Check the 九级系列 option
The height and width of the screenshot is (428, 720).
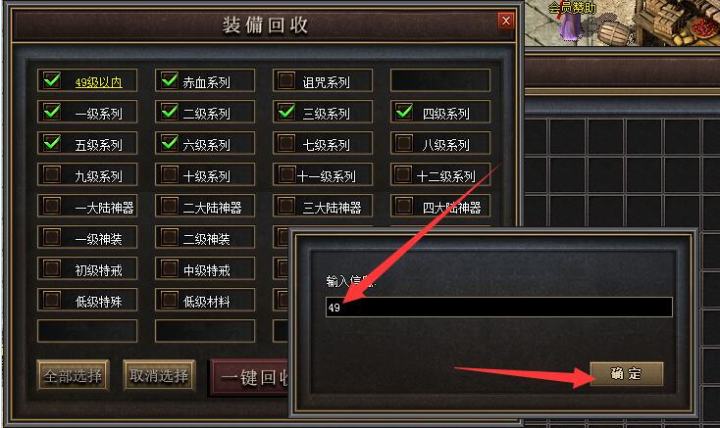51,174
